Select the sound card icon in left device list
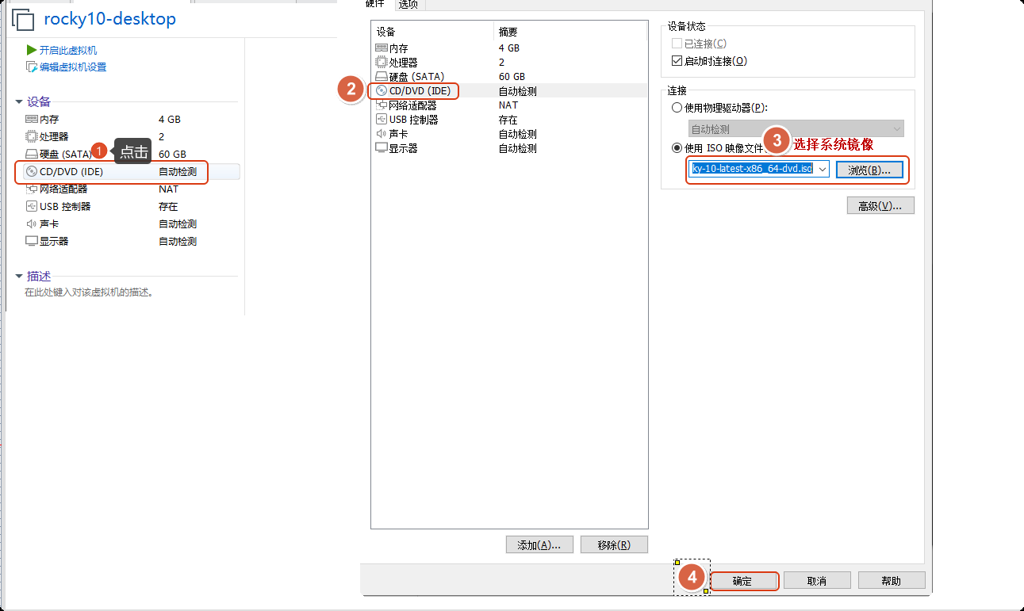 click(x=32, y=223)
